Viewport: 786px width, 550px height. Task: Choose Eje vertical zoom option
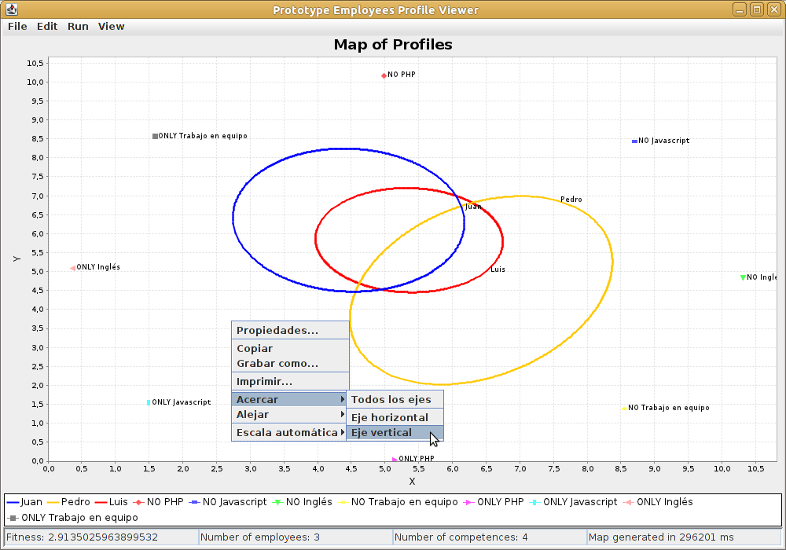(x=395, y=433)
